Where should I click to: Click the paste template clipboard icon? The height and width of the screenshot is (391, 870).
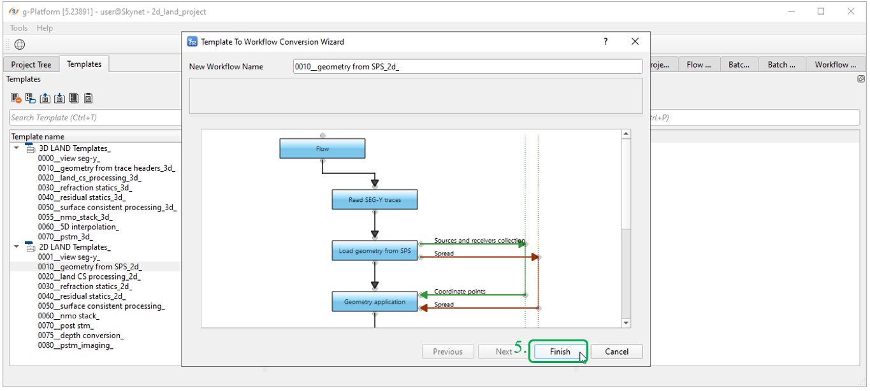(x=89, y=98)
